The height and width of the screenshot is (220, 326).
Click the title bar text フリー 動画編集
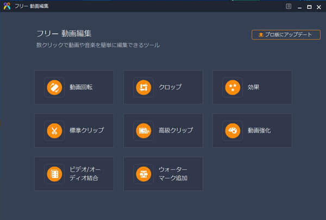tap(31, 6)
